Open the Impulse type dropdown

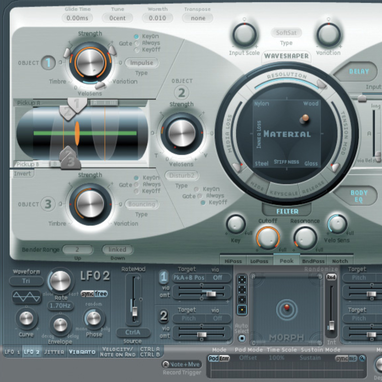click(141, 63)
